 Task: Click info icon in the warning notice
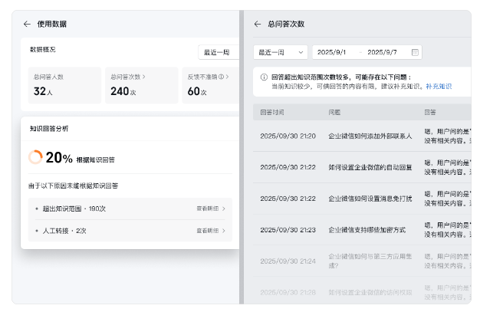[265, 77]
